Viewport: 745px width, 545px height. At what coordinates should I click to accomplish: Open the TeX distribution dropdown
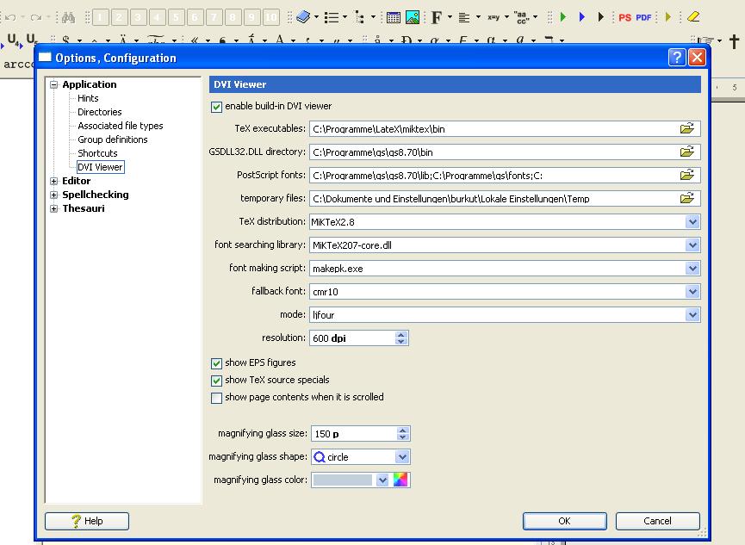pos(692,222)
